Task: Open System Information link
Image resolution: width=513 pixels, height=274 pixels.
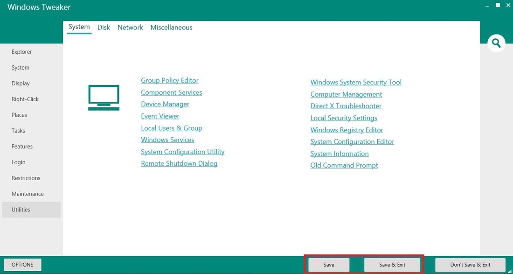Action: coord(339,154)
